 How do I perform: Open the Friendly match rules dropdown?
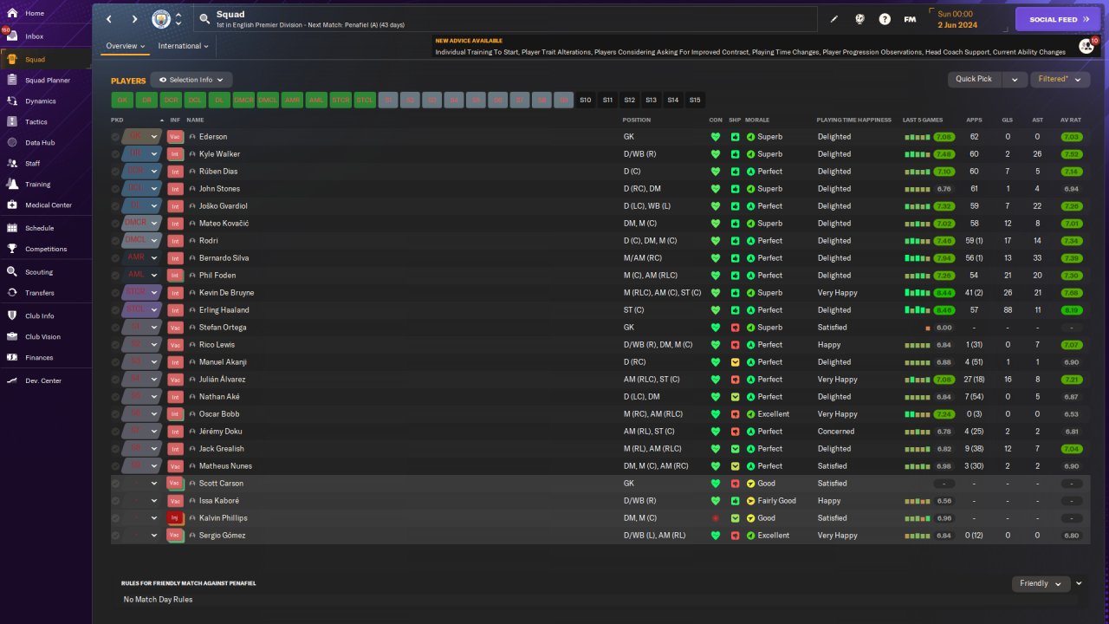coord(1041,583)
